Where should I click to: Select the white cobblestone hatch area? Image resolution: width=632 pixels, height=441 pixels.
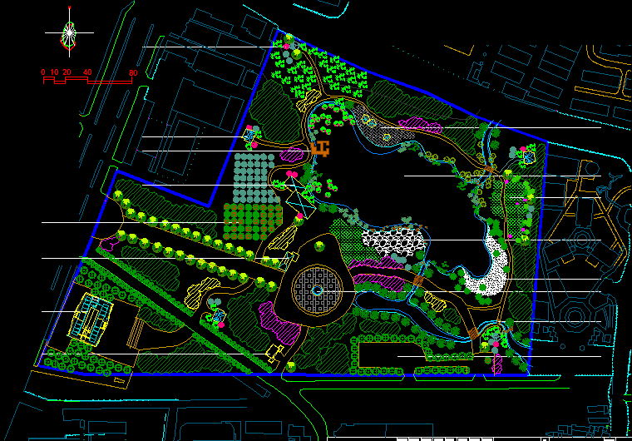[x=394, y=241]
